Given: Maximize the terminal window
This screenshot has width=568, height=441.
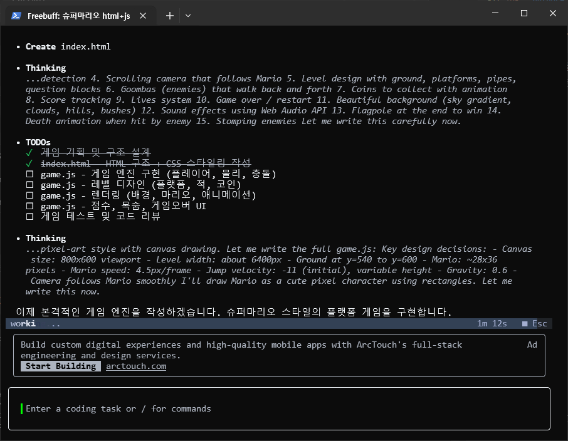Looking at the screenshot, I should 524,13.
